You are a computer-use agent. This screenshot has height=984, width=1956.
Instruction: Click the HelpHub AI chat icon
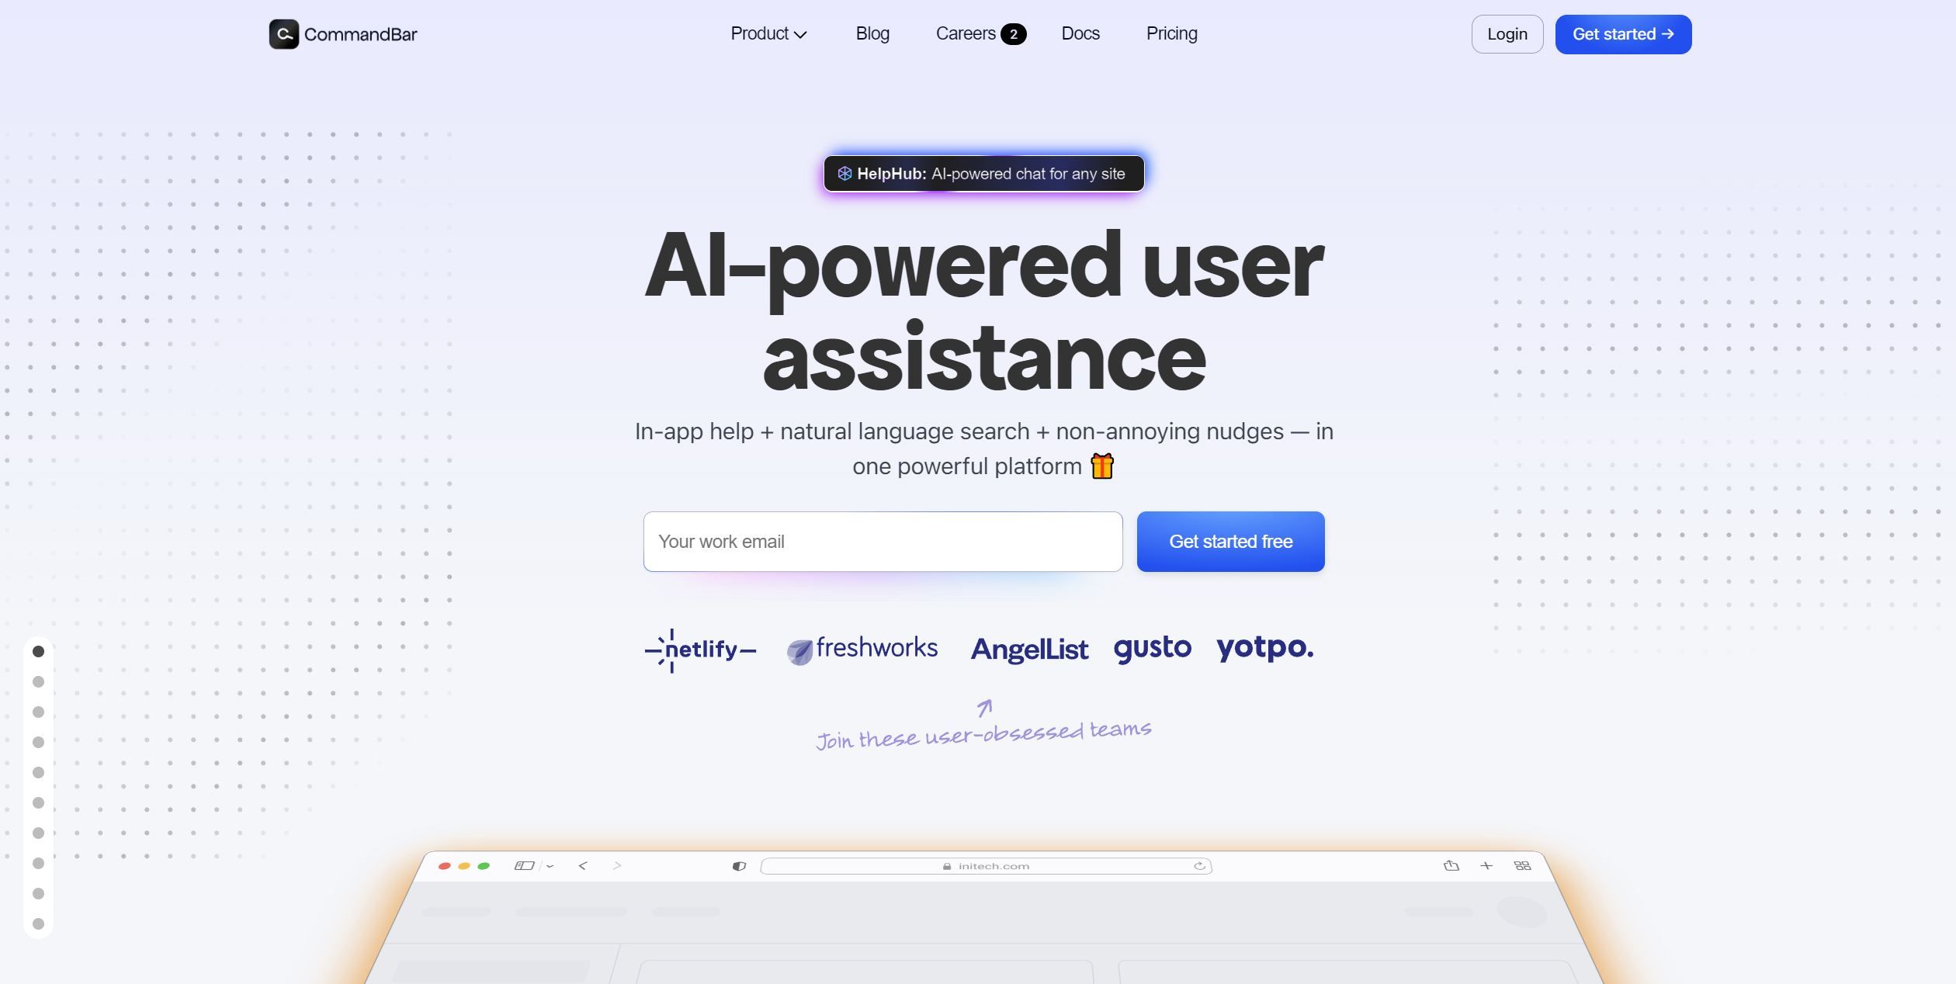click(x=844, y=173)
